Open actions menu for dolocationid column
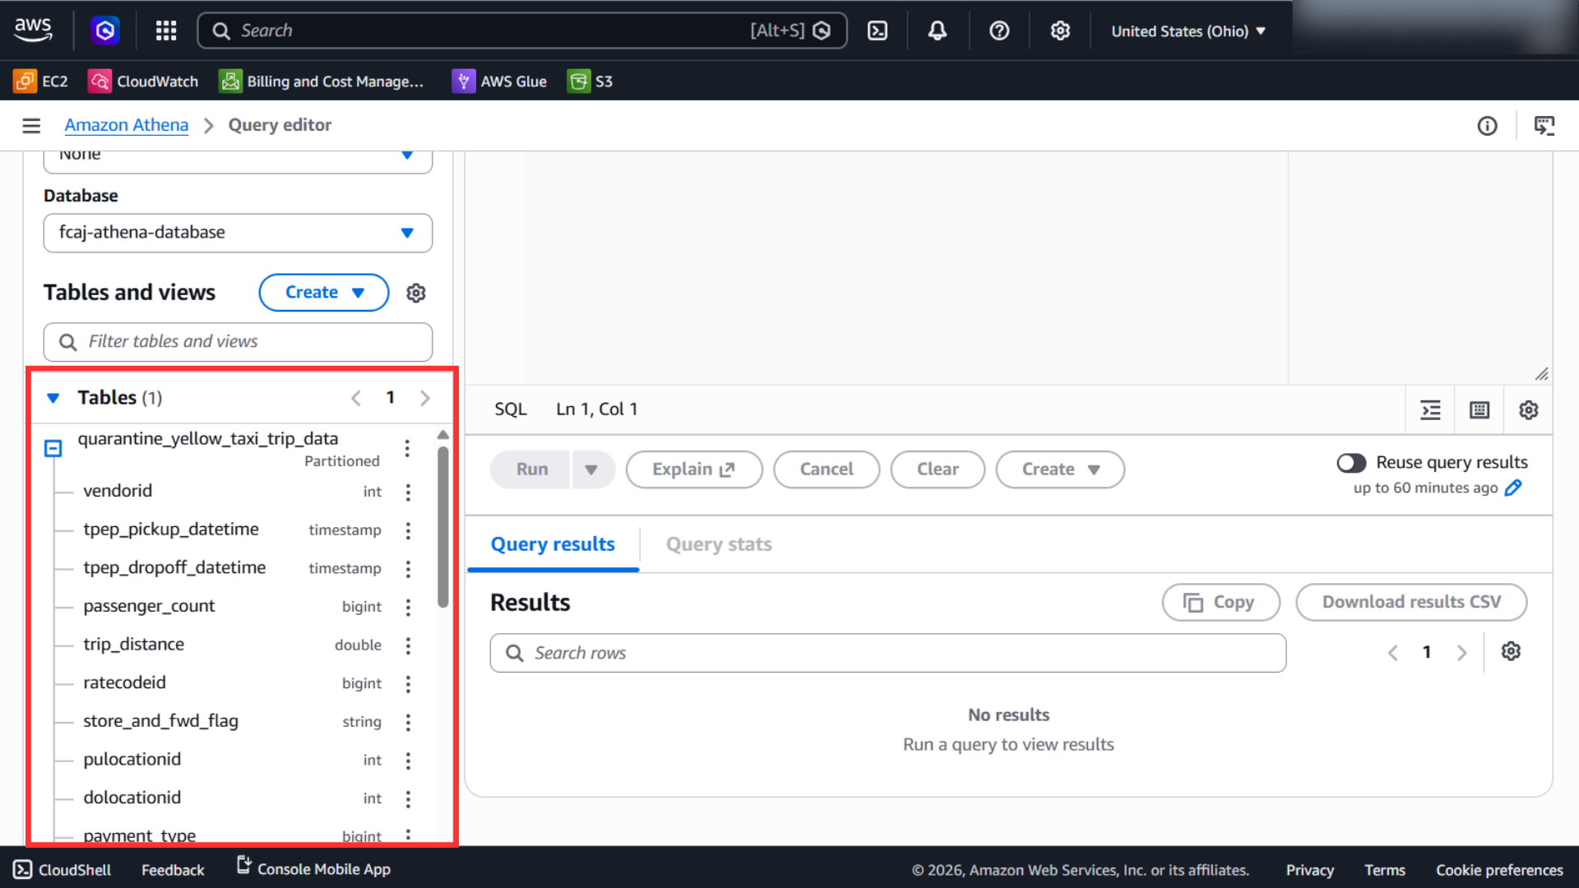 pos(408,798)
